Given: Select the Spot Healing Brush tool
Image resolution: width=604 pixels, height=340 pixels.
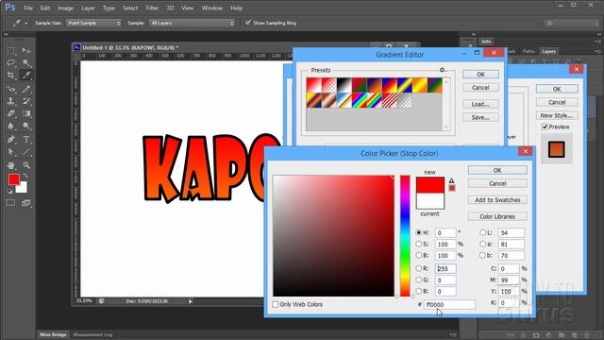Looking at the screenshot, I should coord(10,89).
